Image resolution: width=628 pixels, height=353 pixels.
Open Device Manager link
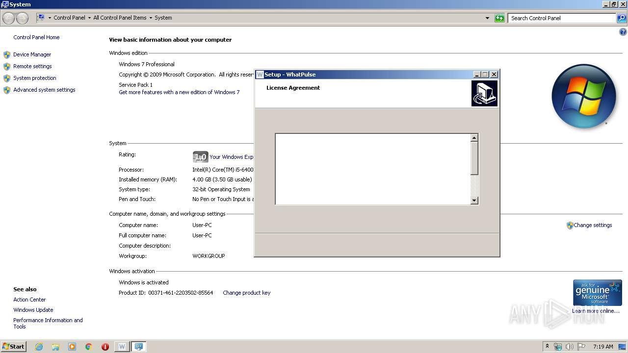click(32, 54)
